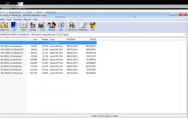
Task: Open the Favorites menu
Action: (17, 19)
